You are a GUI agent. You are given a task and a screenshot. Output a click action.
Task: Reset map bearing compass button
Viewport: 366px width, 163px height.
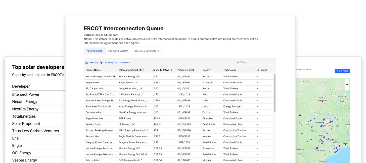[x=347, y=88]
